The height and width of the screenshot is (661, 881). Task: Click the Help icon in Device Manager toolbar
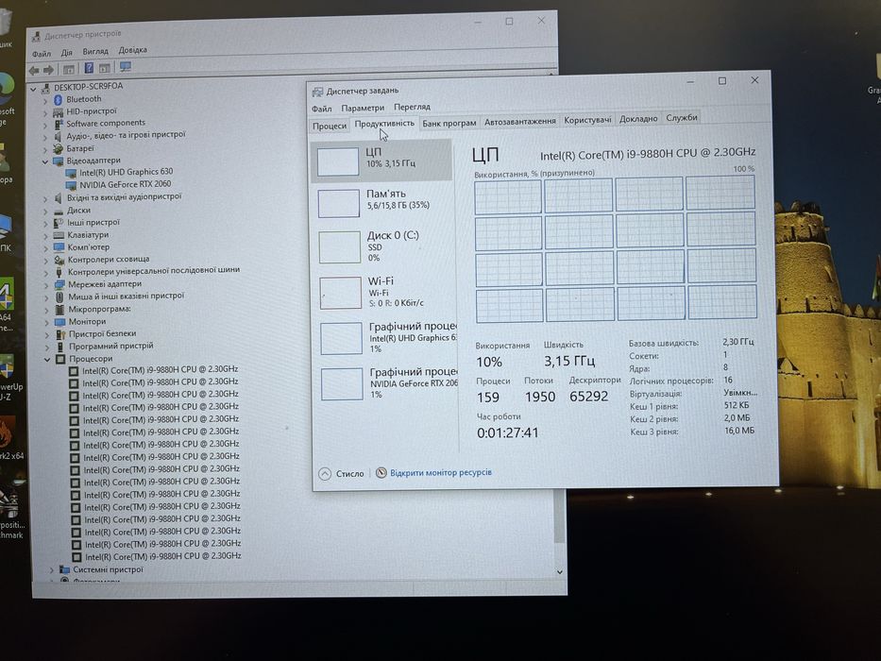(88, 68)
